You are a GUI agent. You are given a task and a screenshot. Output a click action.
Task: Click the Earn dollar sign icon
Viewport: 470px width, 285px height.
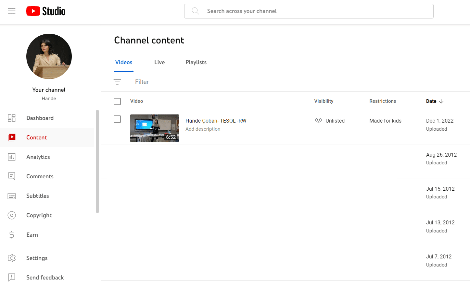(x=12, y=235)
